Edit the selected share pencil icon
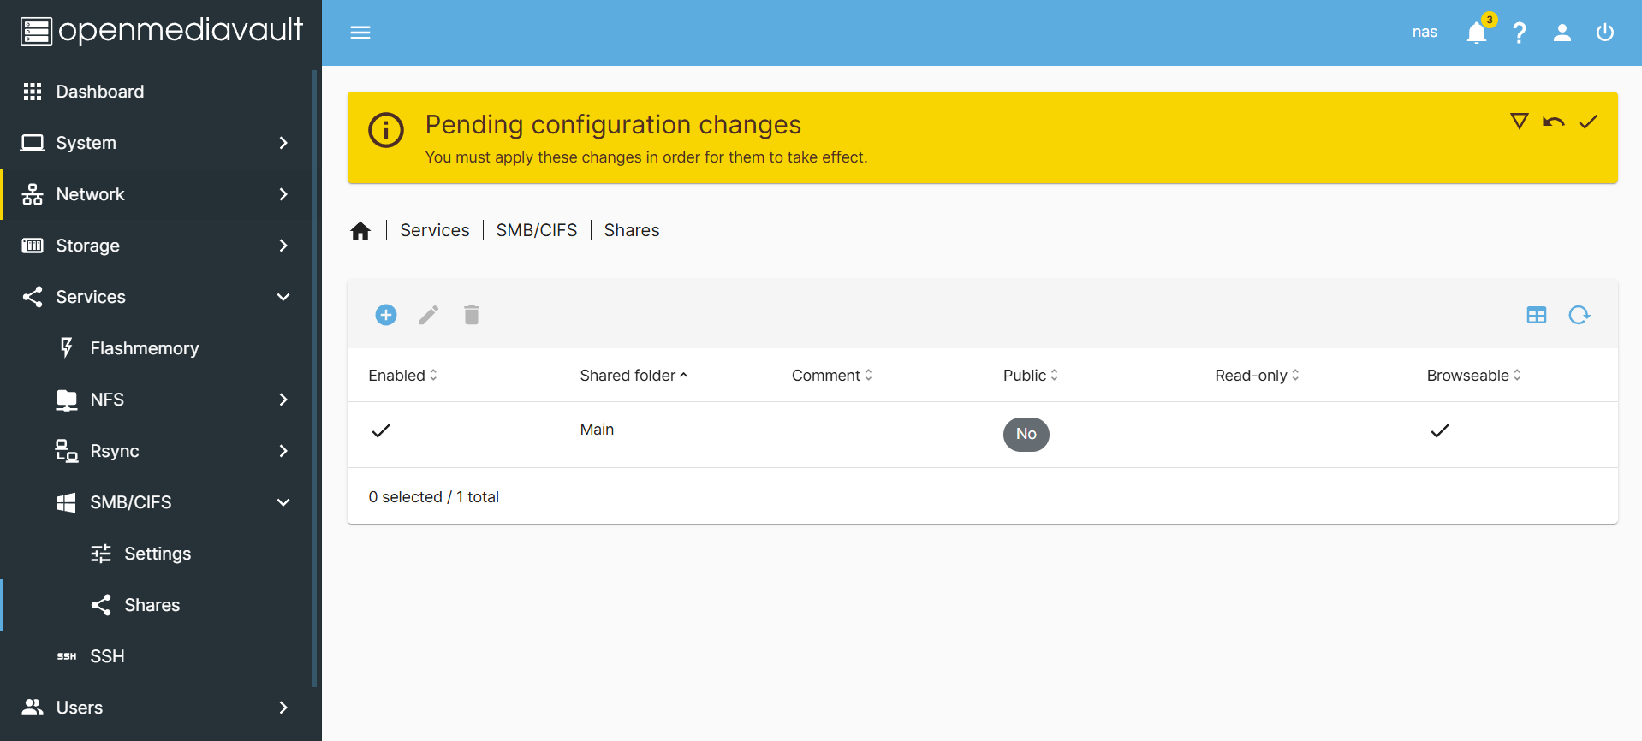Screen dimensions: 1642x741 [x=429, y=315]
